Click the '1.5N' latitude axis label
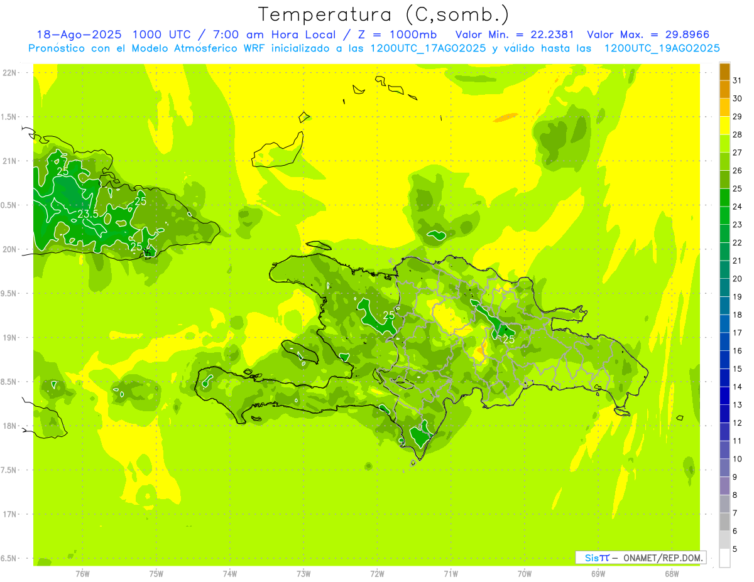Screen dimensions: 754x582 [x=9, y=117]
